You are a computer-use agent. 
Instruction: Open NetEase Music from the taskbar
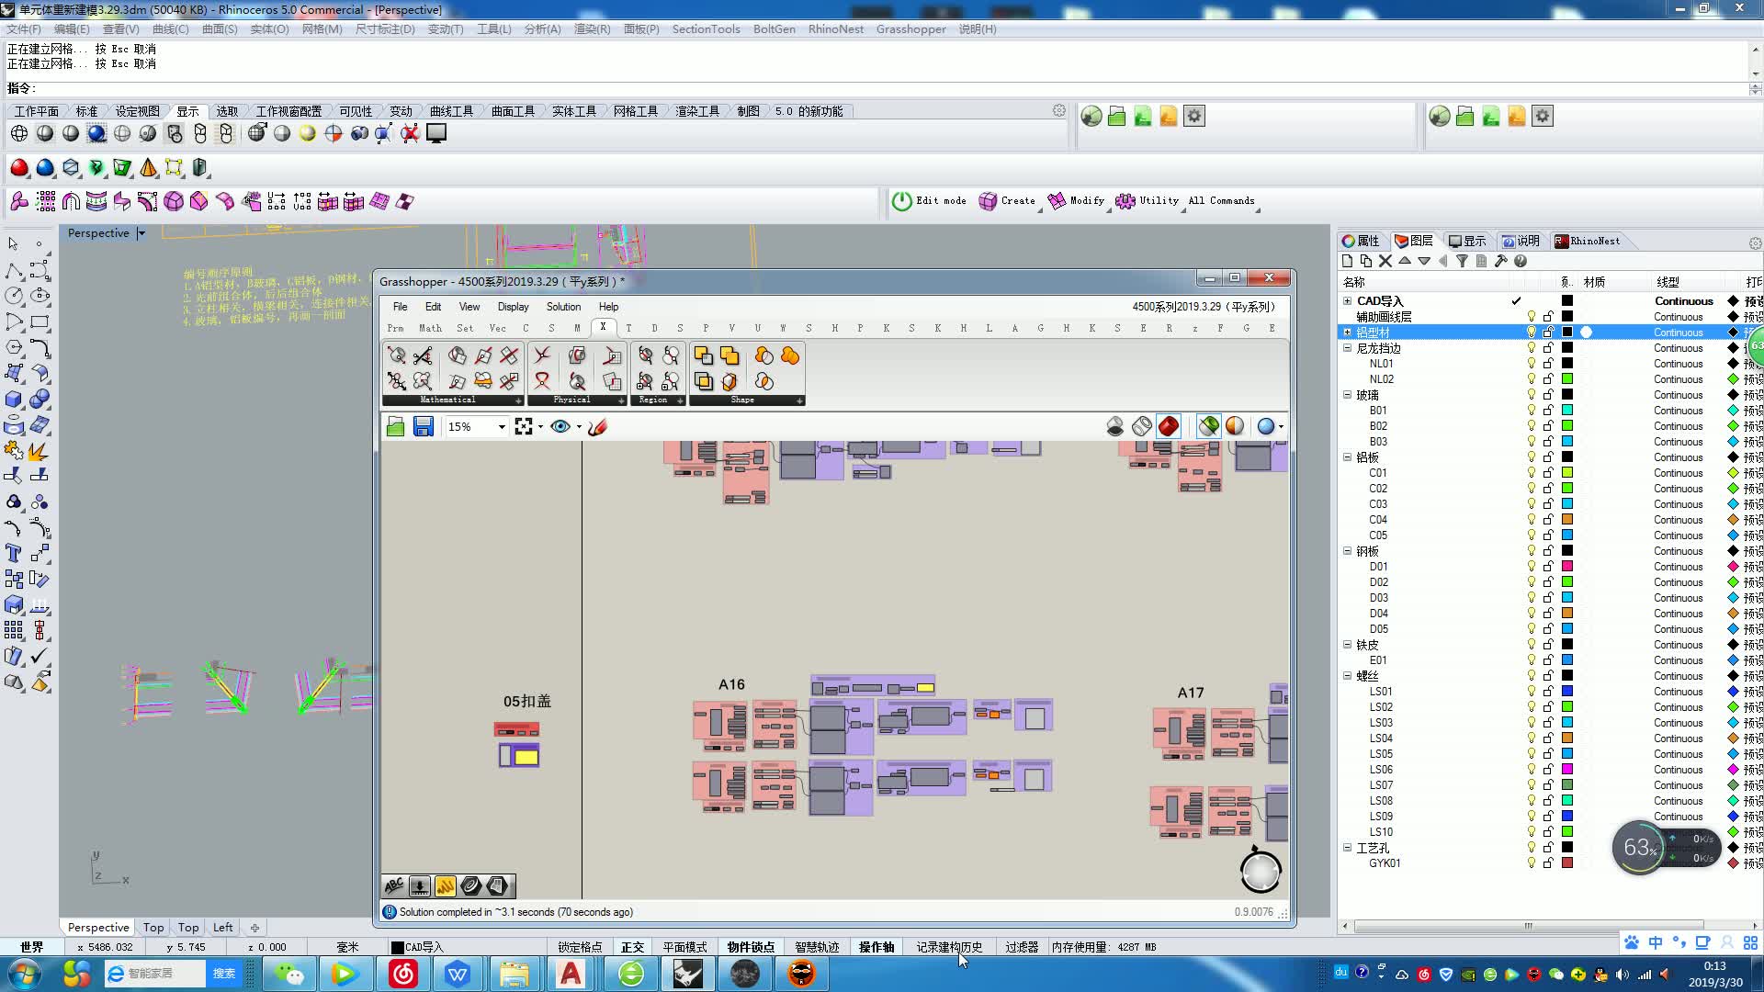point(403,974)
